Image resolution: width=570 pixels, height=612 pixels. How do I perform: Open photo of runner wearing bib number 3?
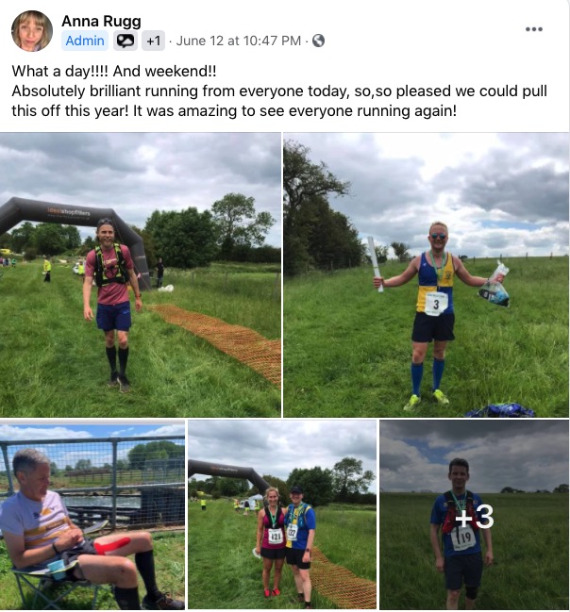pos(427,274)
